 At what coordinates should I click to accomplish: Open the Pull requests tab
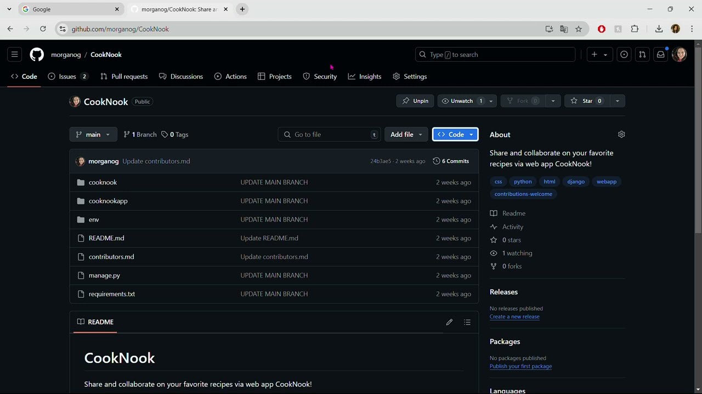(124, 77)
